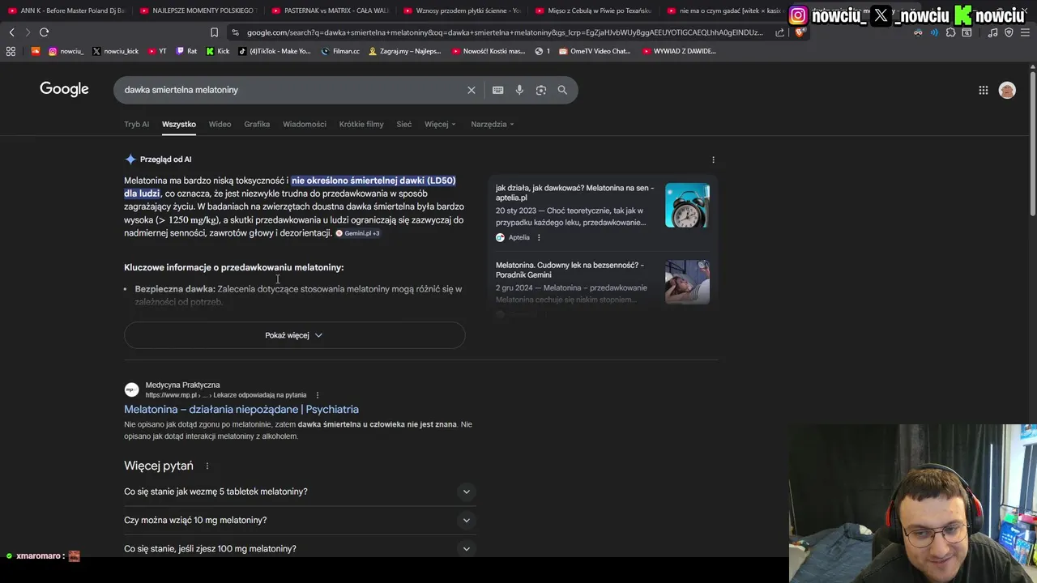Switch to Krótkie filmy tab
Screen dimensions: 1037x583
point(361,124)
